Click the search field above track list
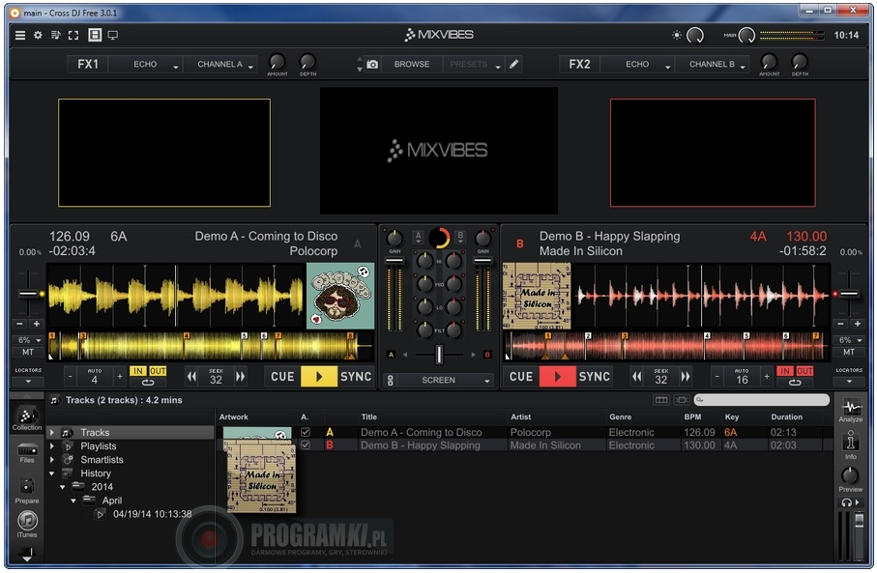This screenshot has height=573, width=877. 762,400
